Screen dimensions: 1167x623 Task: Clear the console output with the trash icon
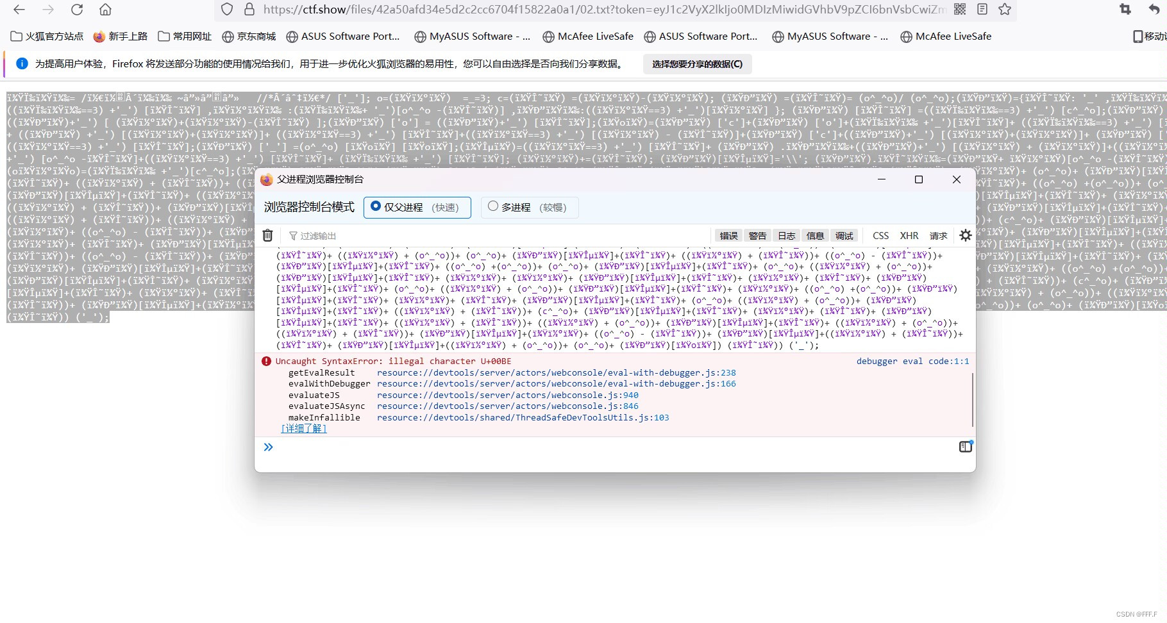267,235
